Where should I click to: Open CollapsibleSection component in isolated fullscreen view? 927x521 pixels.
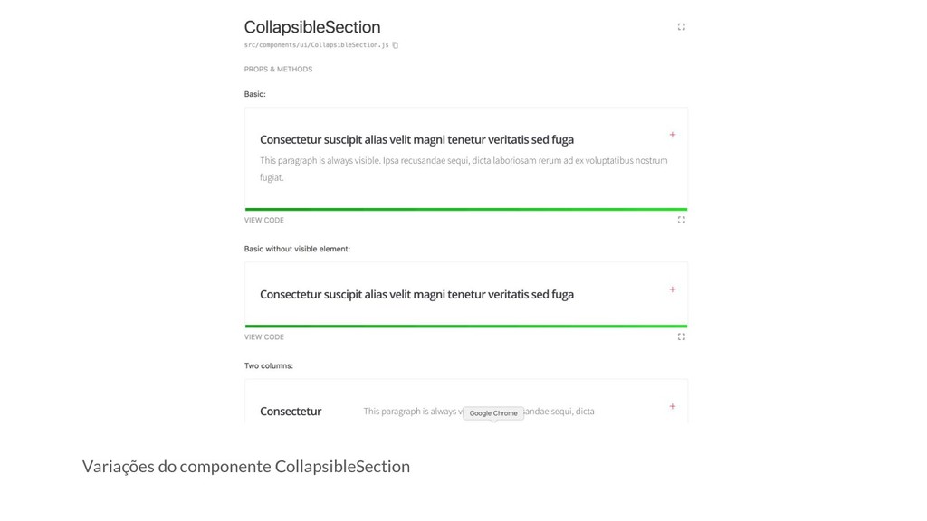pyautogui.click(x=681, y=27)
